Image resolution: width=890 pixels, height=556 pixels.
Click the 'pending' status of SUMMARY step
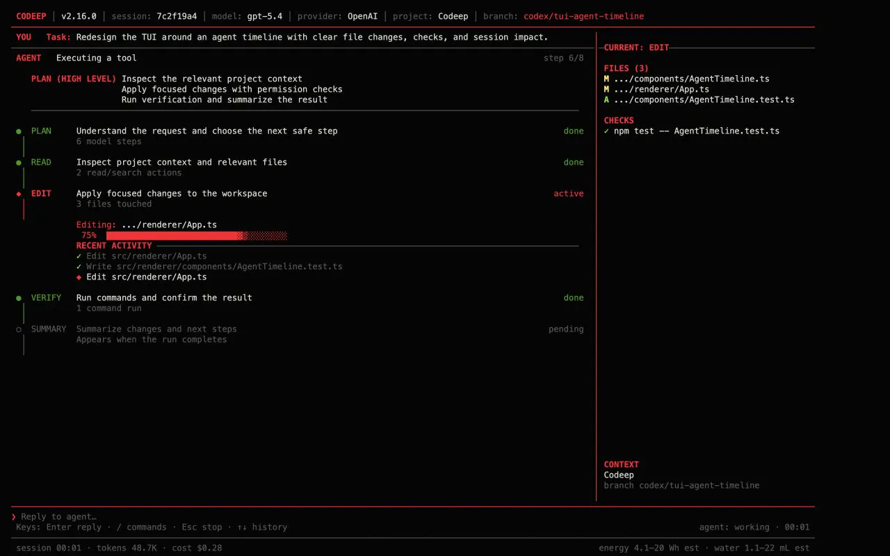[567, 329]
